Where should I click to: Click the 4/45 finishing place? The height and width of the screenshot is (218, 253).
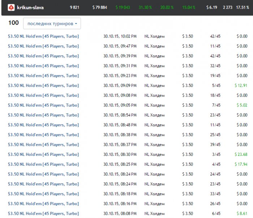[216, 164]
